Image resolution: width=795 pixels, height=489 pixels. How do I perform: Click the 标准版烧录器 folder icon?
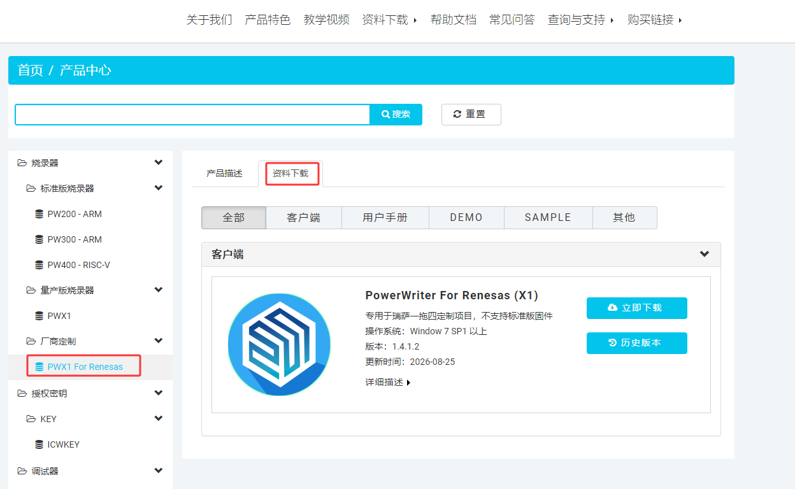pyautogui.click(x=31, y=188)
